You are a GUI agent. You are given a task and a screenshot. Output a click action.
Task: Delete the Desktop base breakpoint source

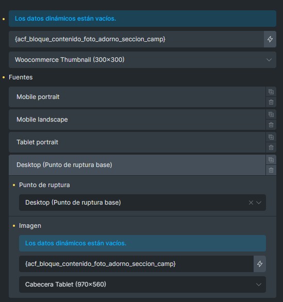[271, 170]
